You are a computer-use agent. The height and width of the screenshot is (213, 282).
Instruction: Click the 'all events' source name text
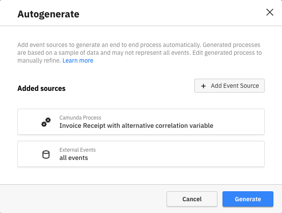click(x=74, y=158)
